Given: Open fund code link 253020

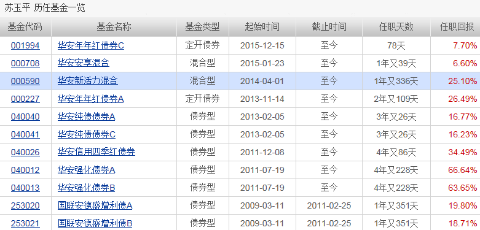Looking at the screenshot, I should tap(25, 205).
